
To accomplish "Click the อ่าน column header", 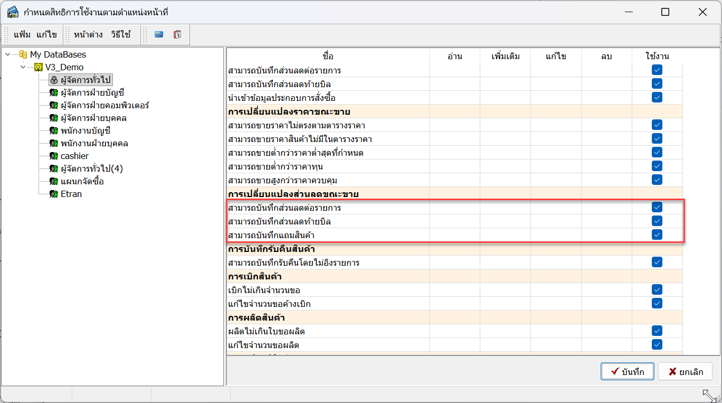I will point(455,56).
